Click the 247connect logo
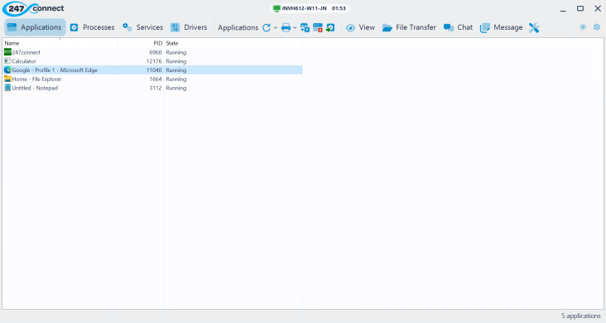 (34, 8)
